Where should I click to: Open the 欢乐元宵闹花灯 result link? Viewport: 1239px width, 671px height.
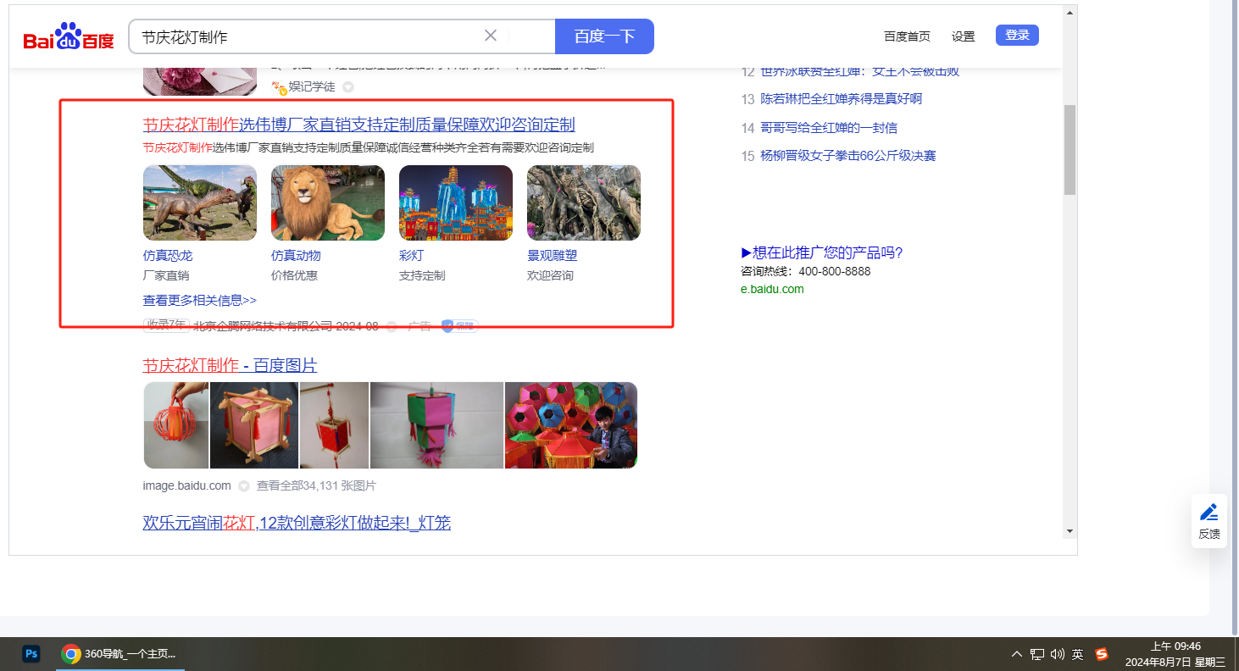tap(297, 523)
